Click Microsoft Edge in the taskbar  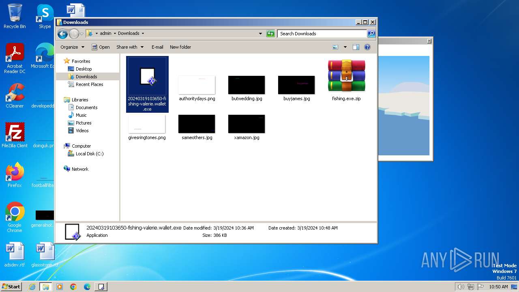pyautogui.click(x=87, y=286)
